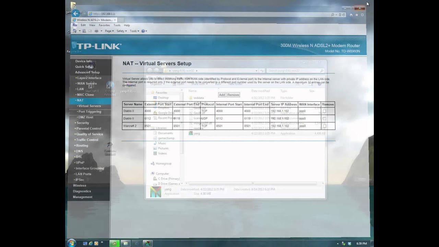This screenshot has width=439, height=247.
Task: Click the Internet Explorer back arrow
Action: click(76, 14)
